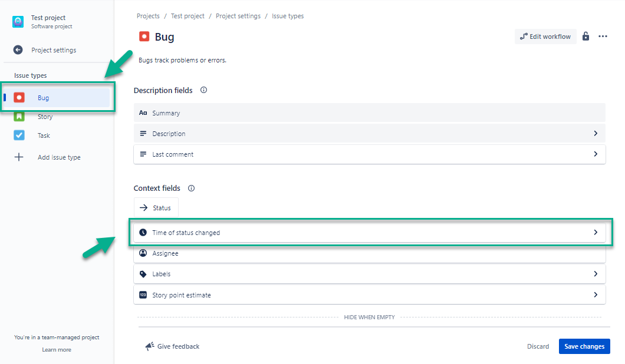Select the Bug issue type
The height and width of the screenshot is (364, 625).
coord(44,98)
